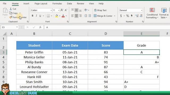This screenshot has height=95, width=170.
Task: Open Font group dialog launcher
Action: 68,22
